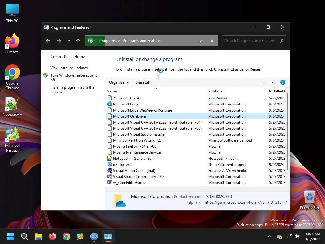Select Visual Studio Community 2022 icon

pyautogui.click(x=109, y=176)
